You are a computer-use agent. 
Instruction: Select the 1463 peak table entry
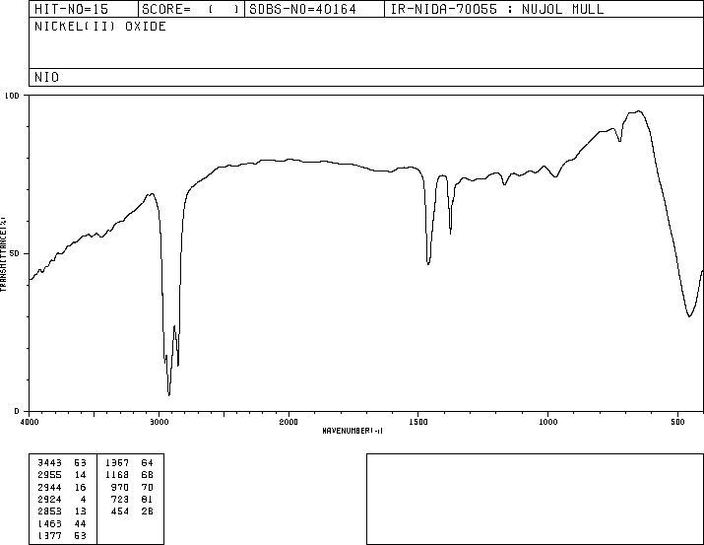tap(62, 524)
